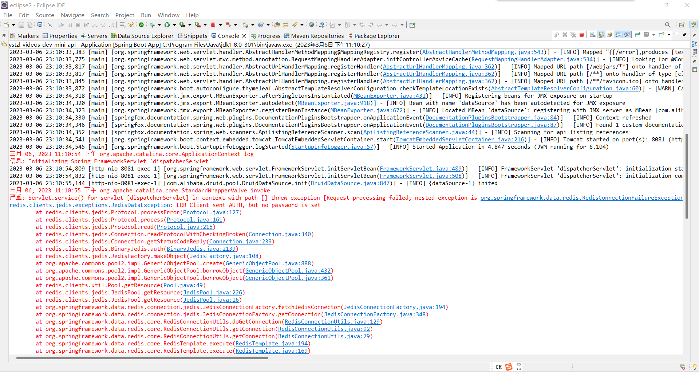Click the Display Selected Console icon

tap(647, 35)
